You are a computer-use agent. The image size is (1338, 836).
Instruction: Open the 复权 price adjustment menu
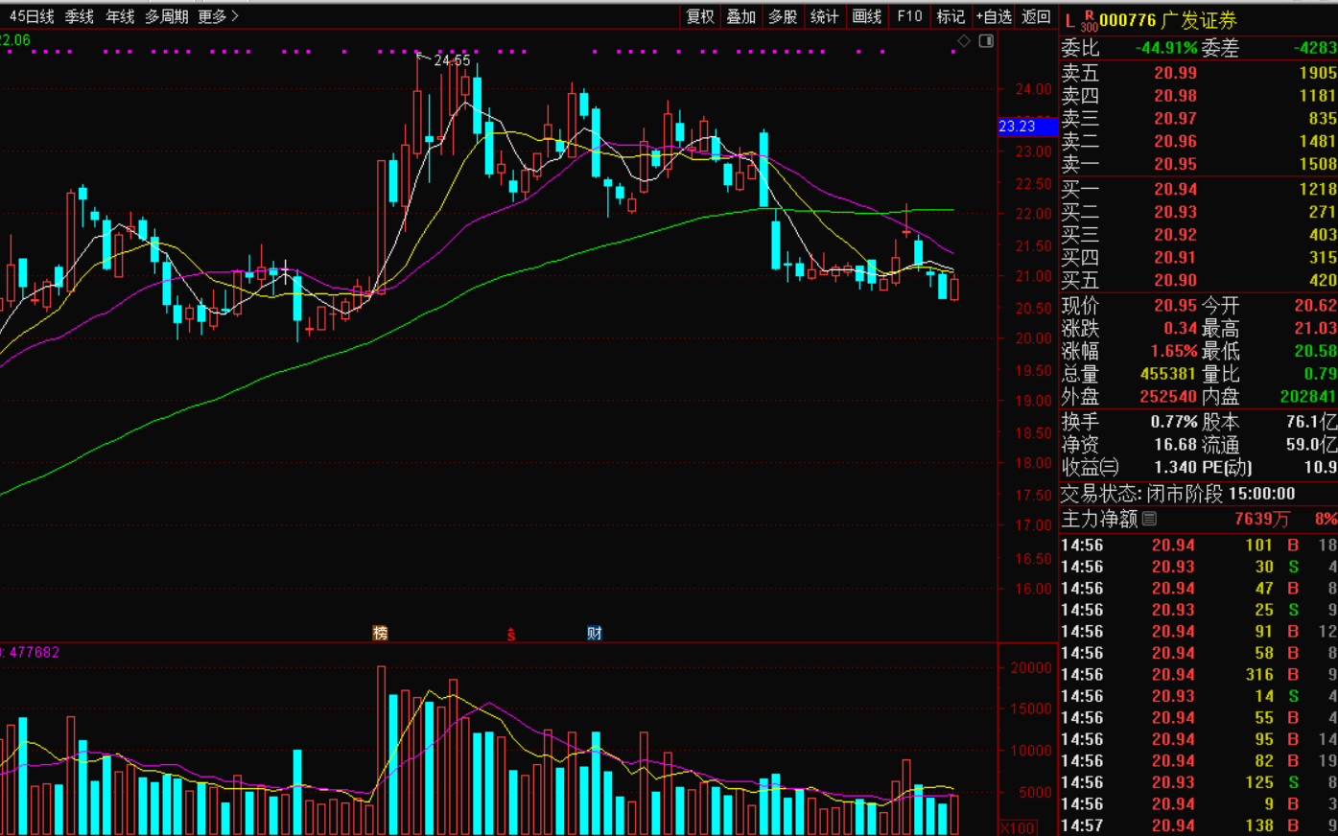700,16
